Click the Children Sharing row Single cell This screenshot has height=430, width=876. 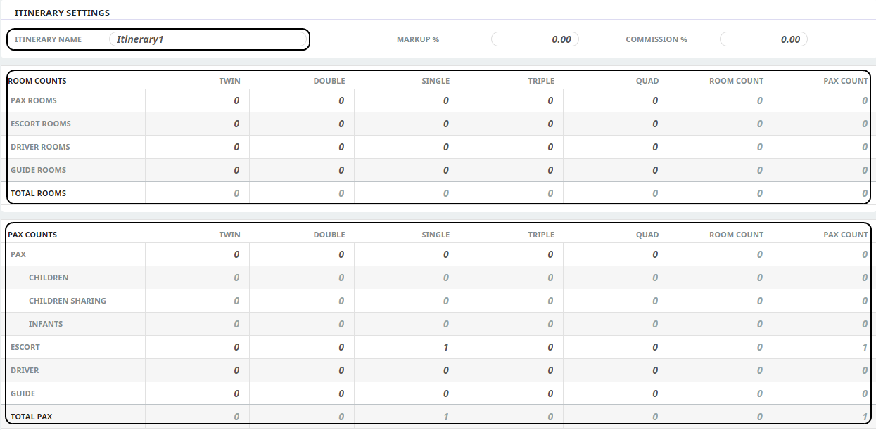point(407,301)
